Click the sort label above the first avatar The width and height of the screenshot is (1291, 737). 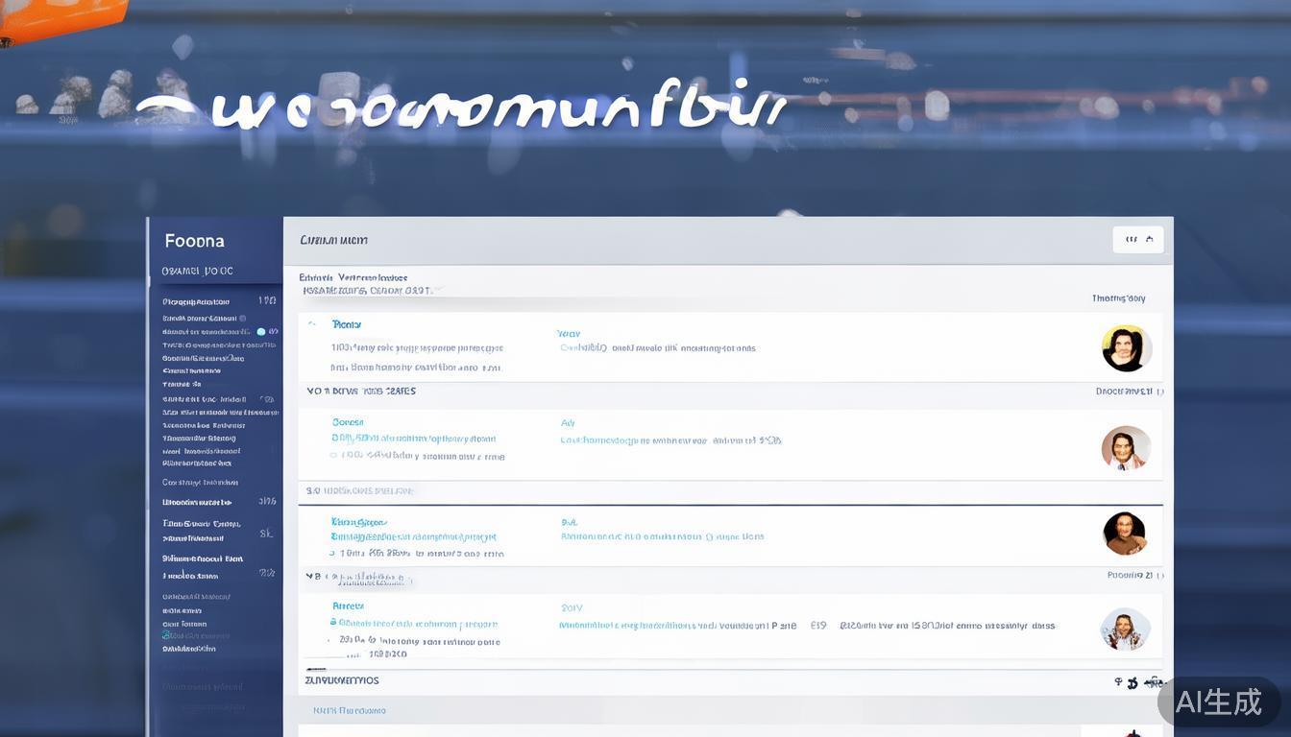click(x=1118, y=298)
